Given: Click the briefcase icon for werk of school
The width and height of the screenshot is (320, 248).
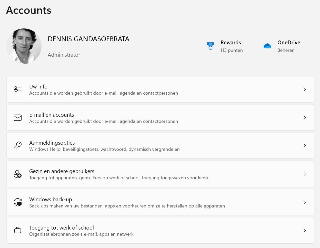Looking at the screenshot, I should pos(18,230).
